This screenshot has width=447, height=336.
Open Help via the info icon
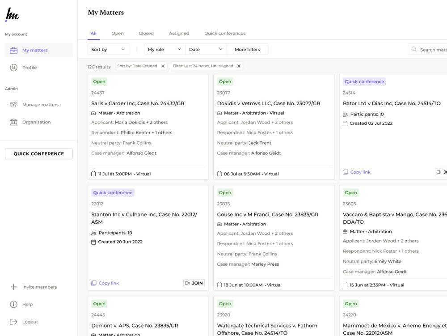click(13, 304)
